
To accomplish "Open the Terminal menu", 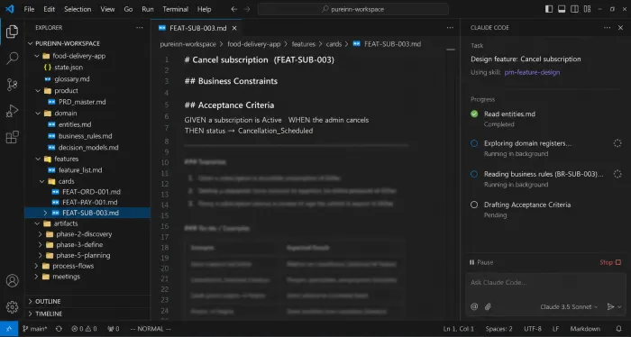I will [175, 9].
